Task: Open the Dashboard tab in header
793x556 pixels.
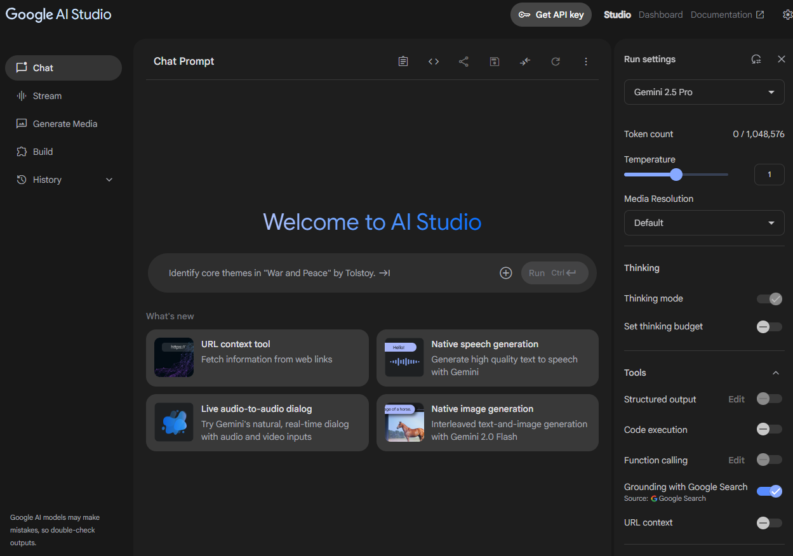Action: coord(660,15)
